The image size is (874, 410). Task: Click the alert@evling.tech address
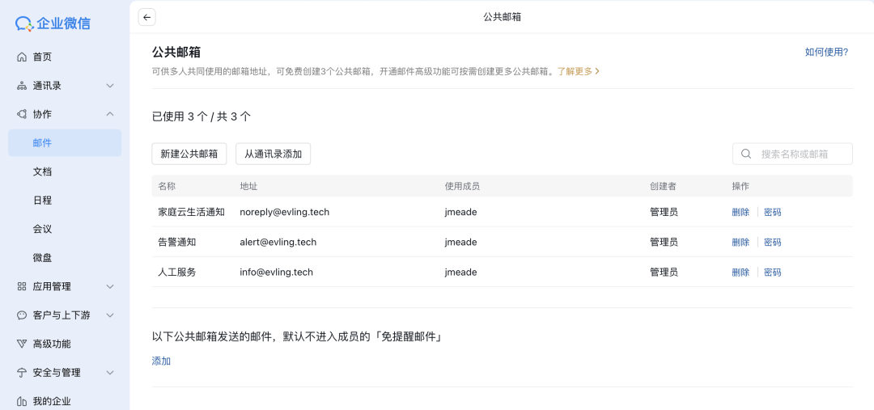[x=278, y=243]
